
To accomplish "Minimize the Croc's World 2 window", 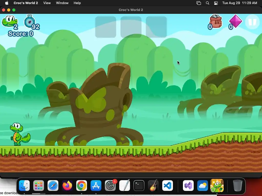I will click(9, 10).
